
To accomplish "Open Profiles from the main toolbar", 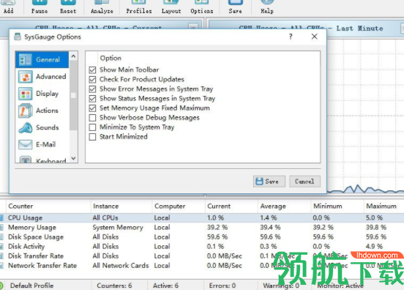I will [x=139, y=7].
